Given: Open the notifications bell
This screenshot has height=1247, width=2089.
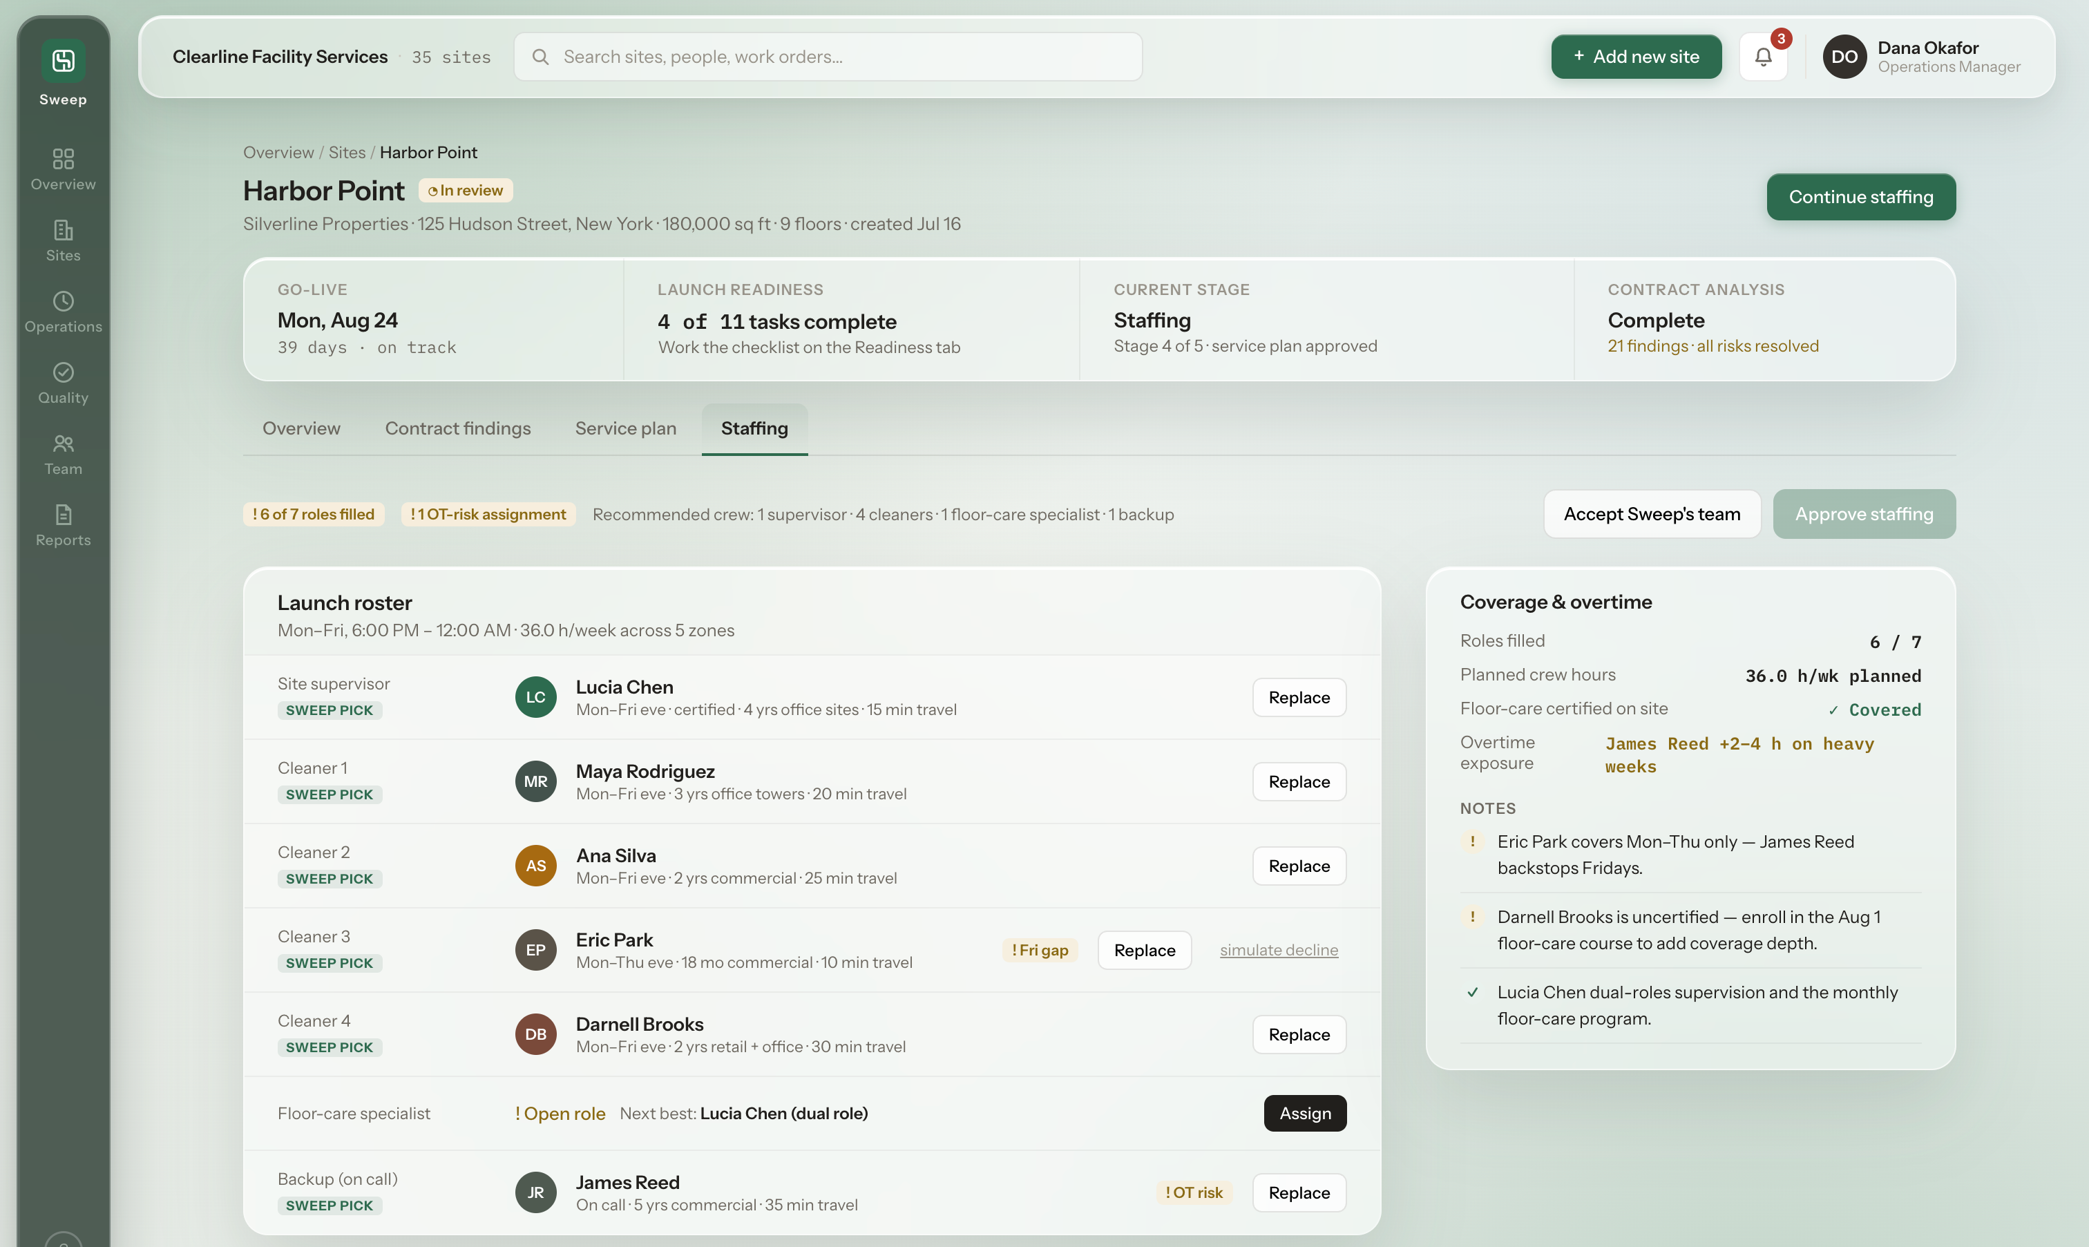Looking at the screenshot, I should pyautogui.click(x=1763, y=56).
